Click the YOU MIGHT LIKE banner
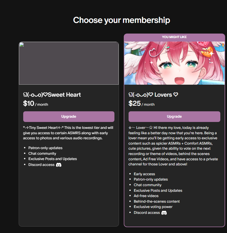Viewport: 227px width, 233px height. pos(174,37)
